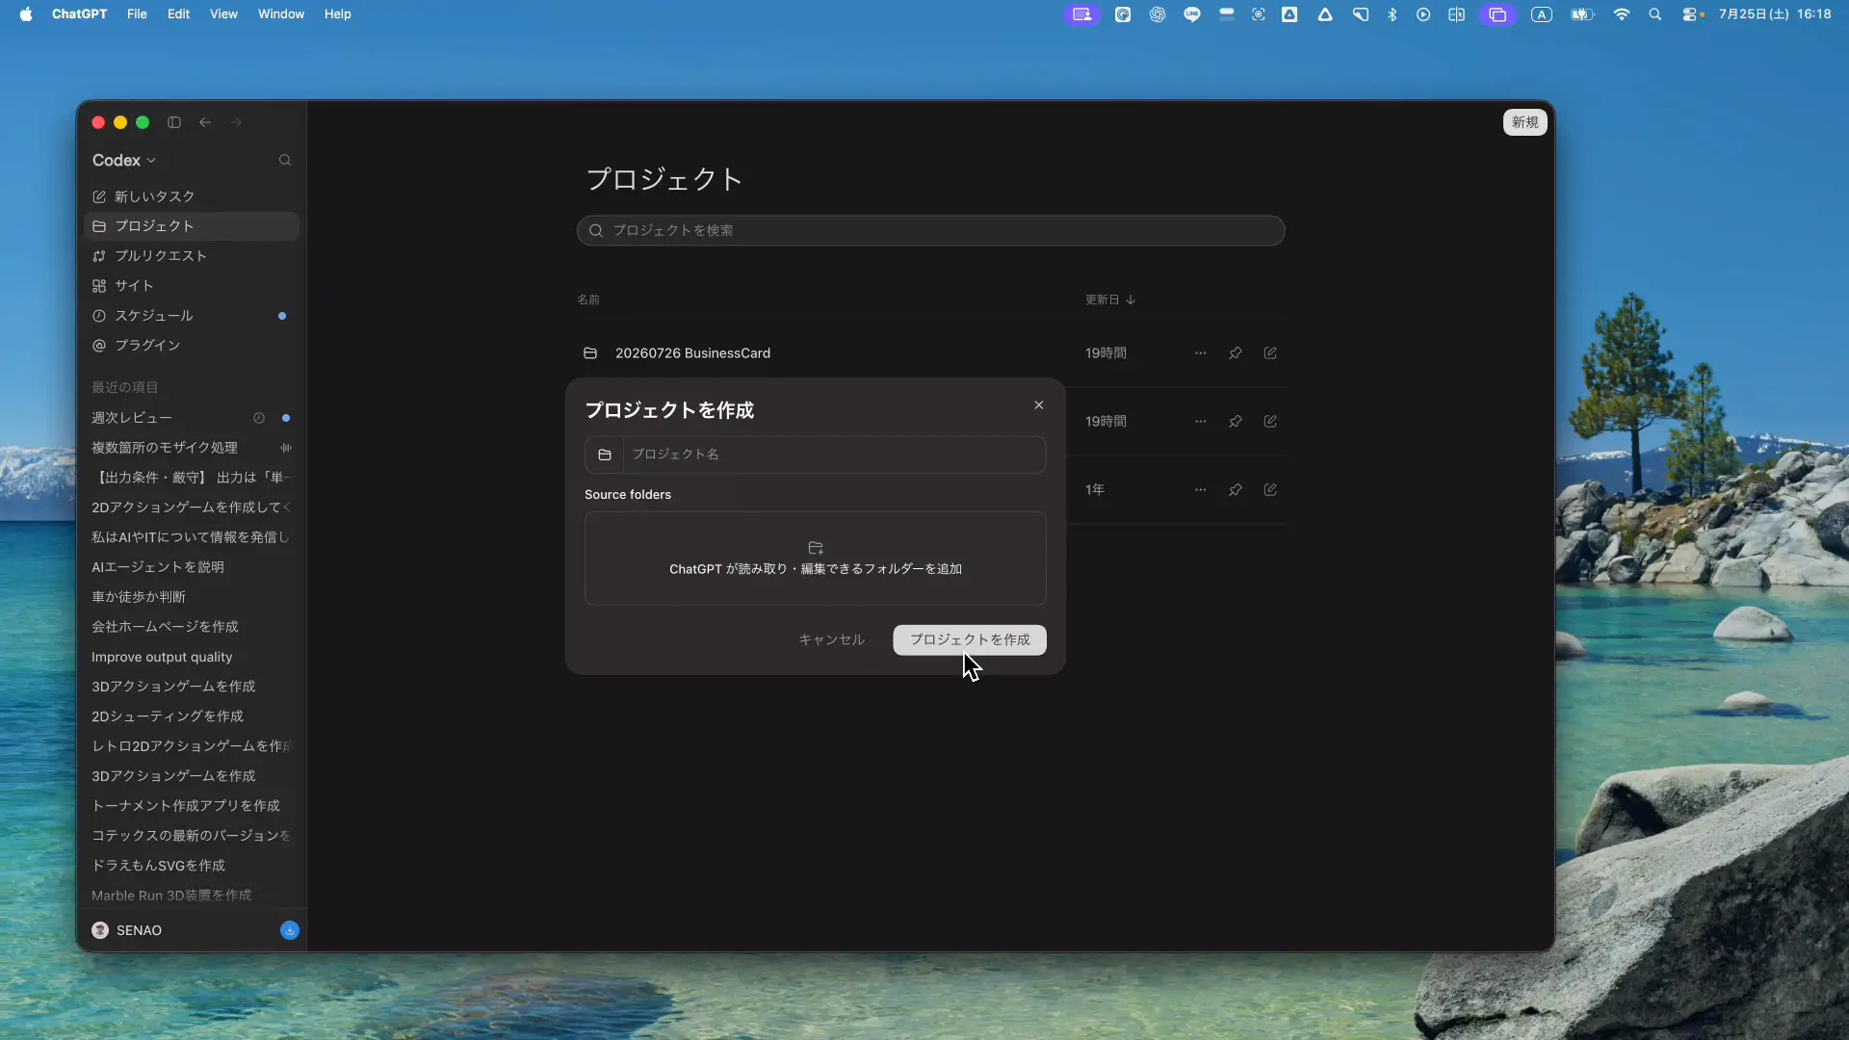Go forward with the right arrow

(x=236, y=122)
